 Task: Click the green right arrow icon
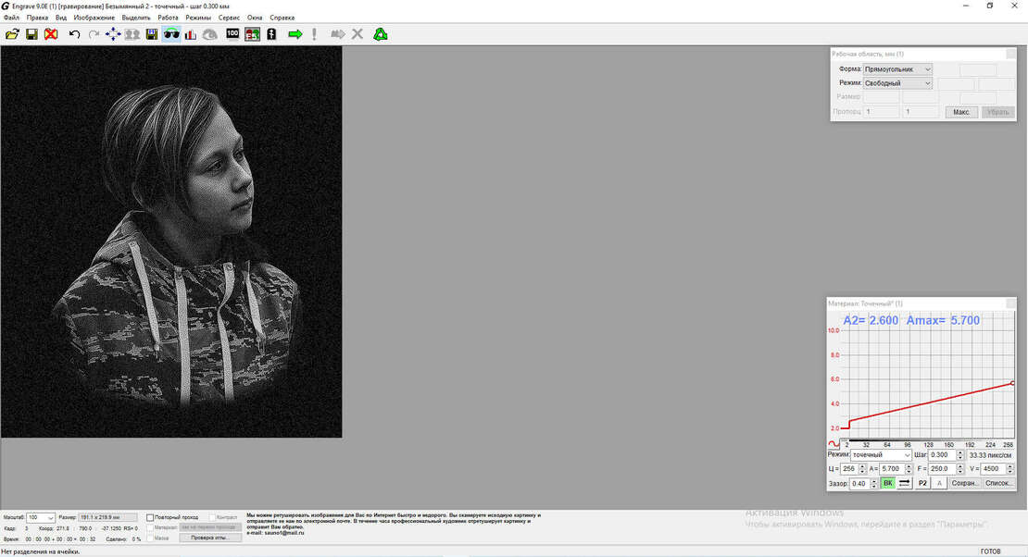click(295, 34)
